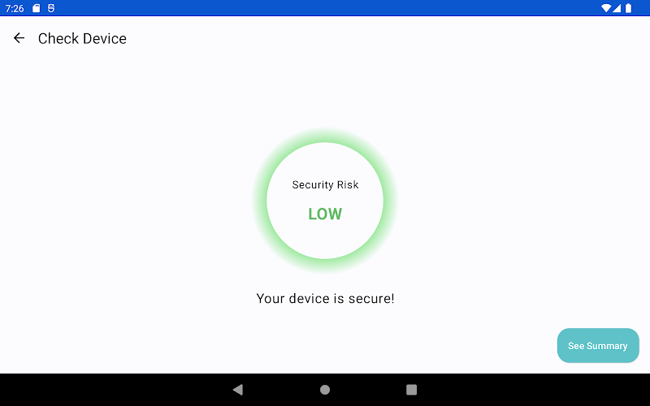Screen dimensions: 650x406
Task: Tap blank app bar space beside Check Device
Action: [x=373, y=38]
